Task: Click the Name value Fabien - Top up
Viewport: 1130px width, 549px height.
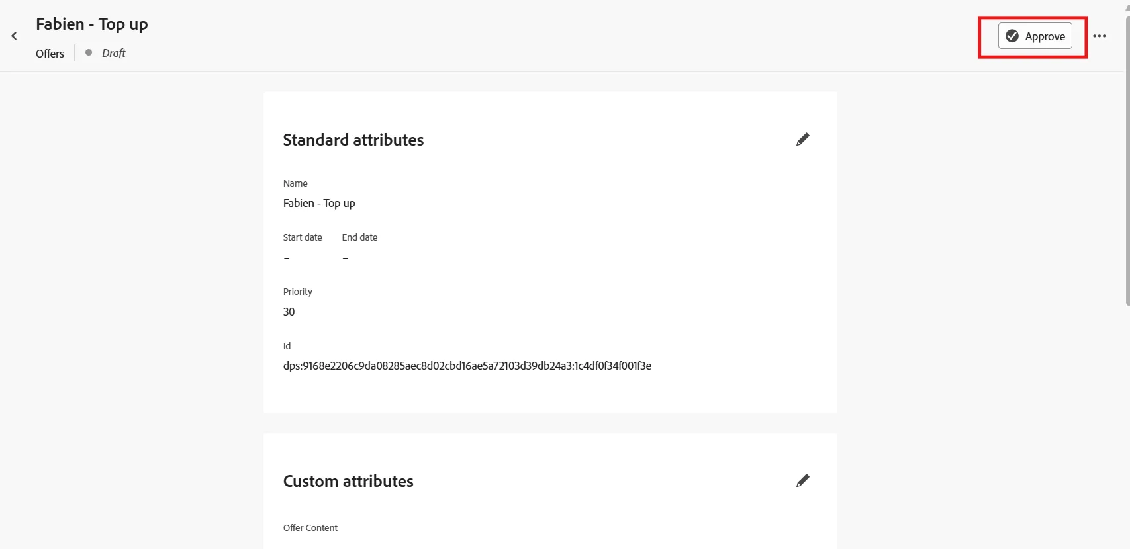Action: click(319, 203)
